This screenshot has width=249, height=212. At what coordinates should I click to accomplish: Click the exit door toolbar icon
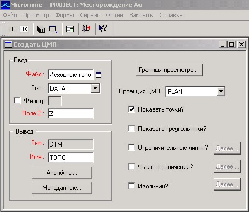86,28
